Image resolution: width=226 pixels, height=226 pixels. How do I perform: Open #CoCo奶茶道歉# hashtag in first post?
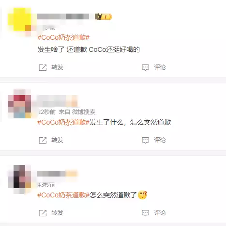point(63,37)
